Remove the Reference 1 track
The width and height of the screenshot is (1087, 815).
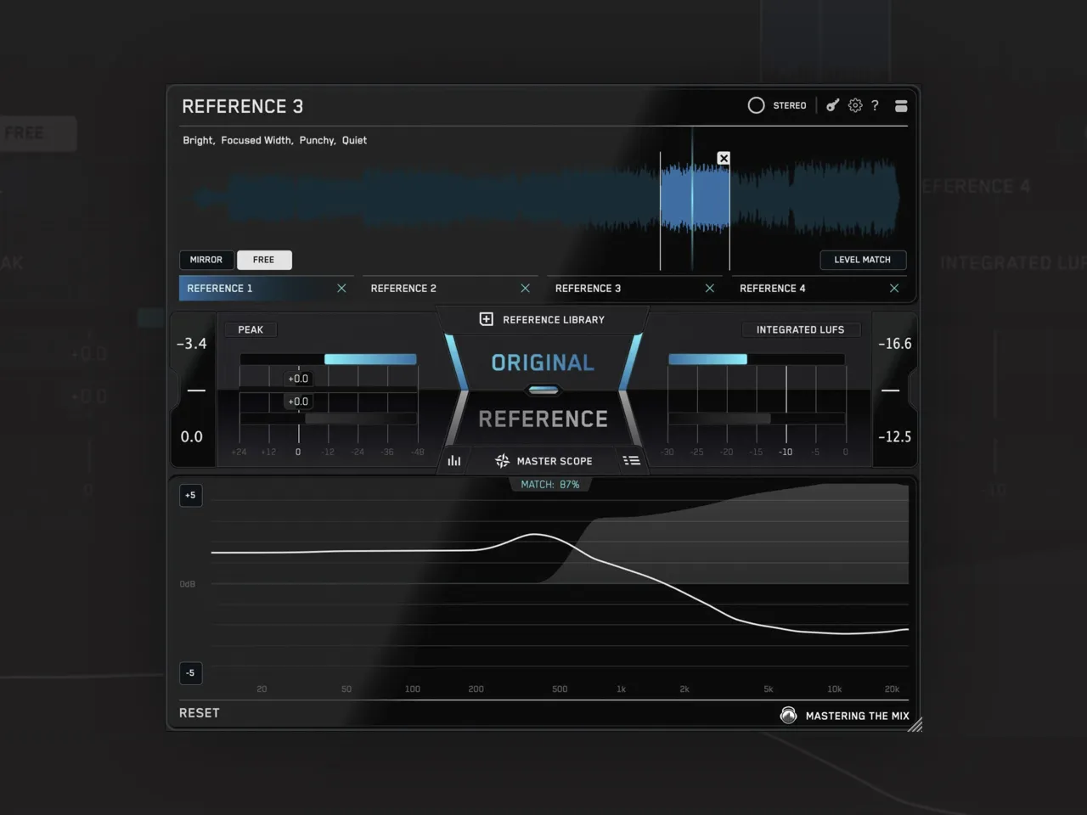(x=341, y=289)
